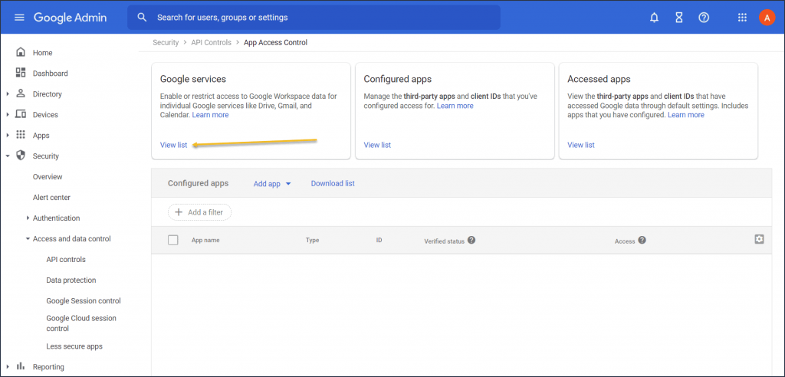Click Learn more in Accessed apps card
Image resolution: width=785 pixels, height=377 pixels.
pos(686,115)
